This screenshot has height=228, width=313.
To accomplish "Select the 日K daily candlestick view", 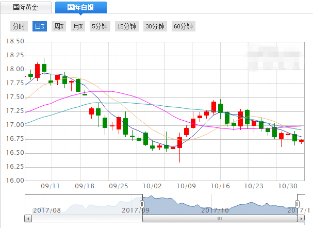I will 40,26.
